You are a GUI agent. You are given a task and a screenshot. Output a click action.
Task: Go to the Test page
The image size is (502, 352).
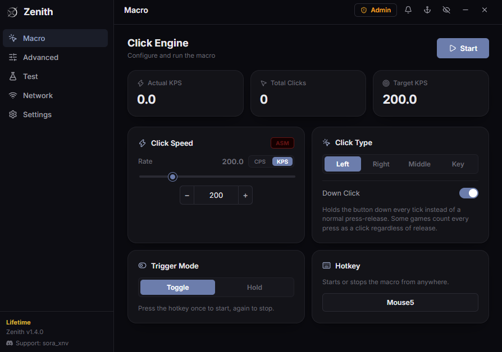[56, 76]
